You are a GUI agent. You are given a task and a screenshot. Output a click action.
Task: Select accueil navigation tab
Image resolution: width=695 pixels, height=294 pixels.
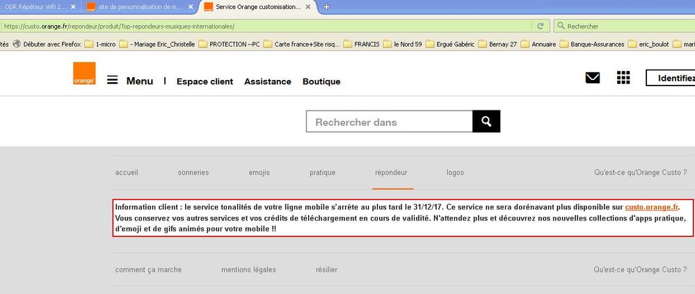click(127, 172)
